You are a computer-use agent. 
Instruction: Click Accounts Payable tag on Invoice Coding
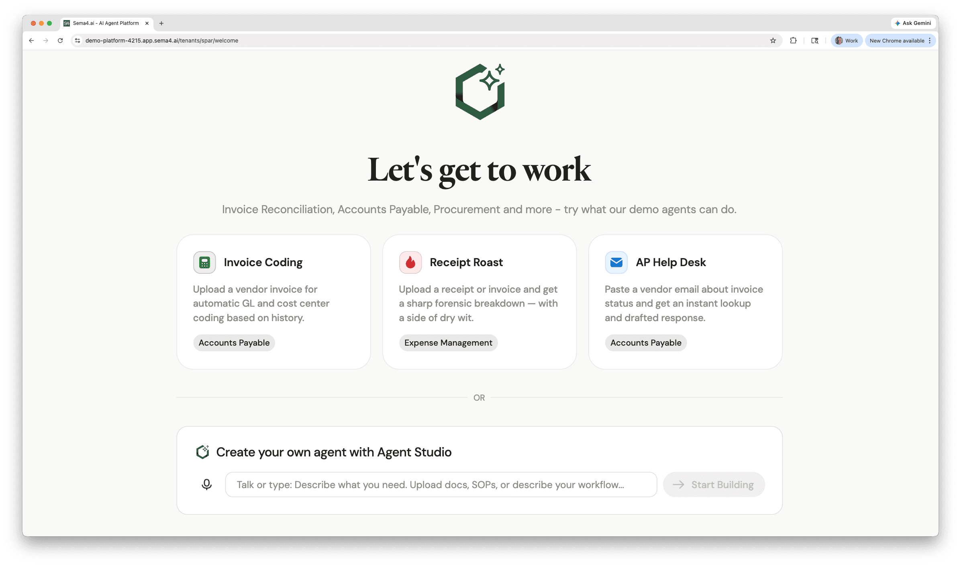(234, 343)
